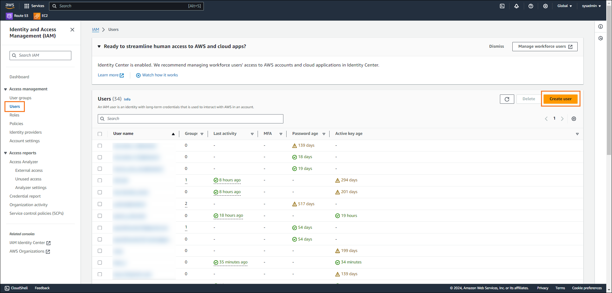Click the AWS Organizations external link icon

tap(48, 252)
